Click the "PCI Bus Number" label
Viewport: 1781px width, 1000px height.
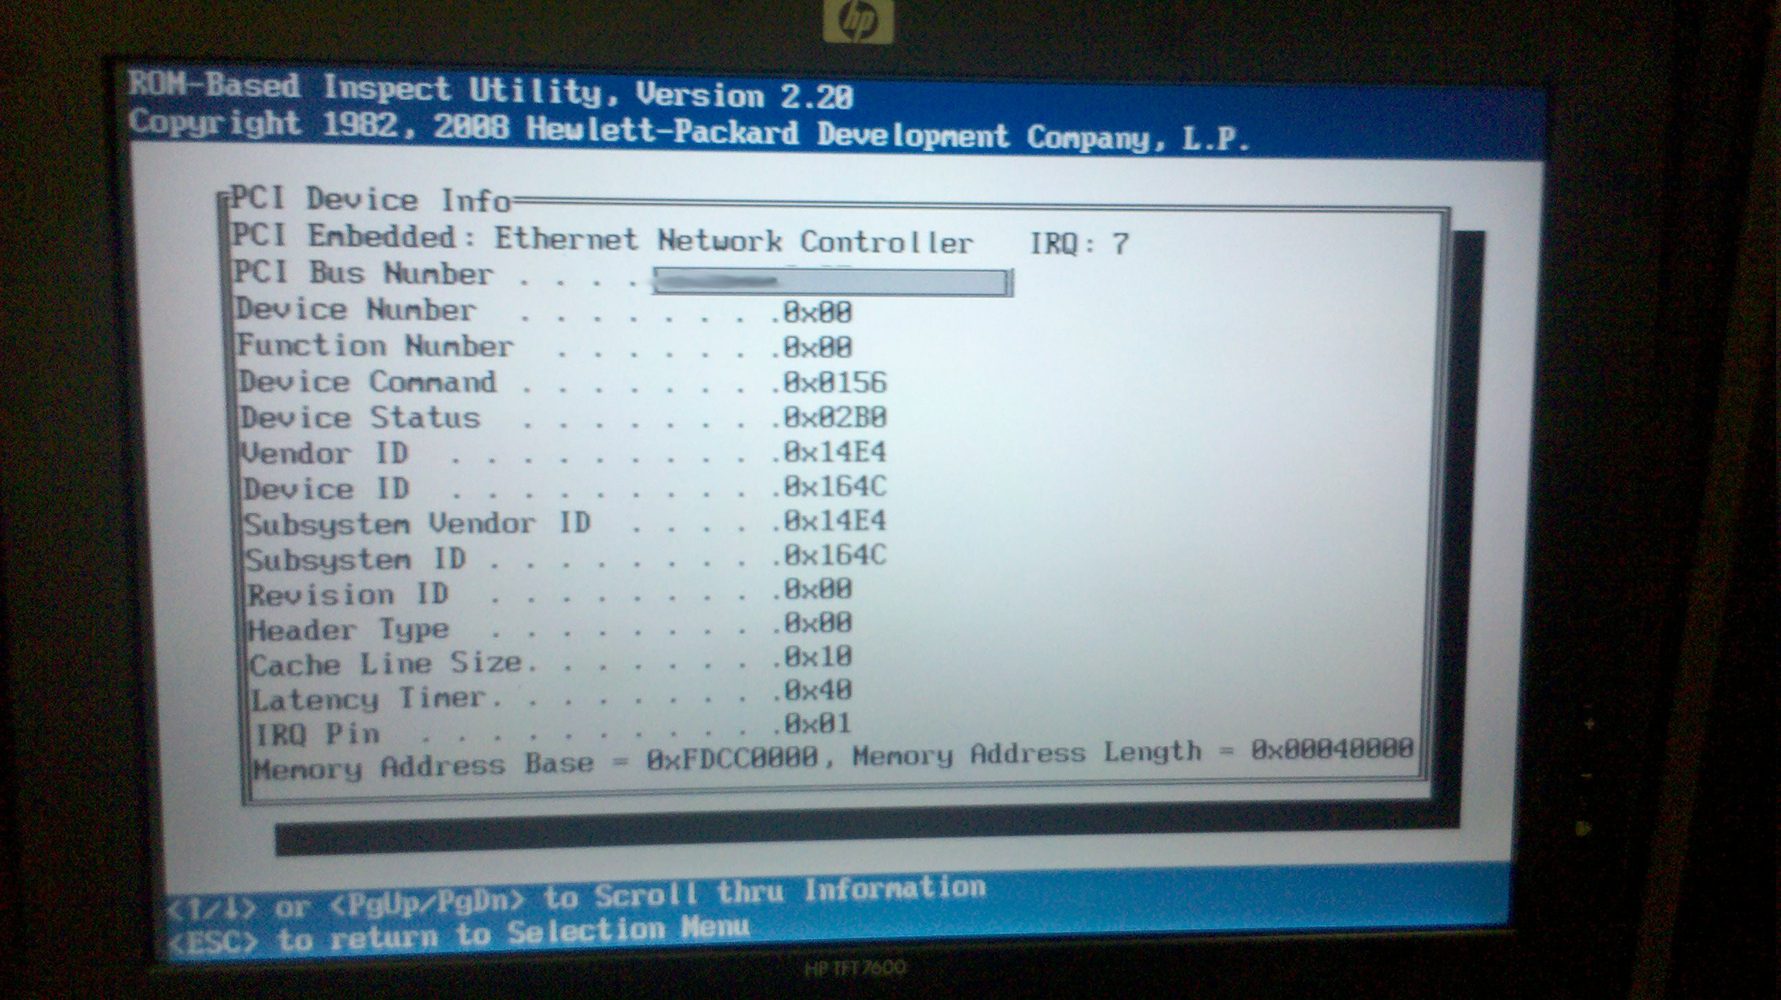363,273
